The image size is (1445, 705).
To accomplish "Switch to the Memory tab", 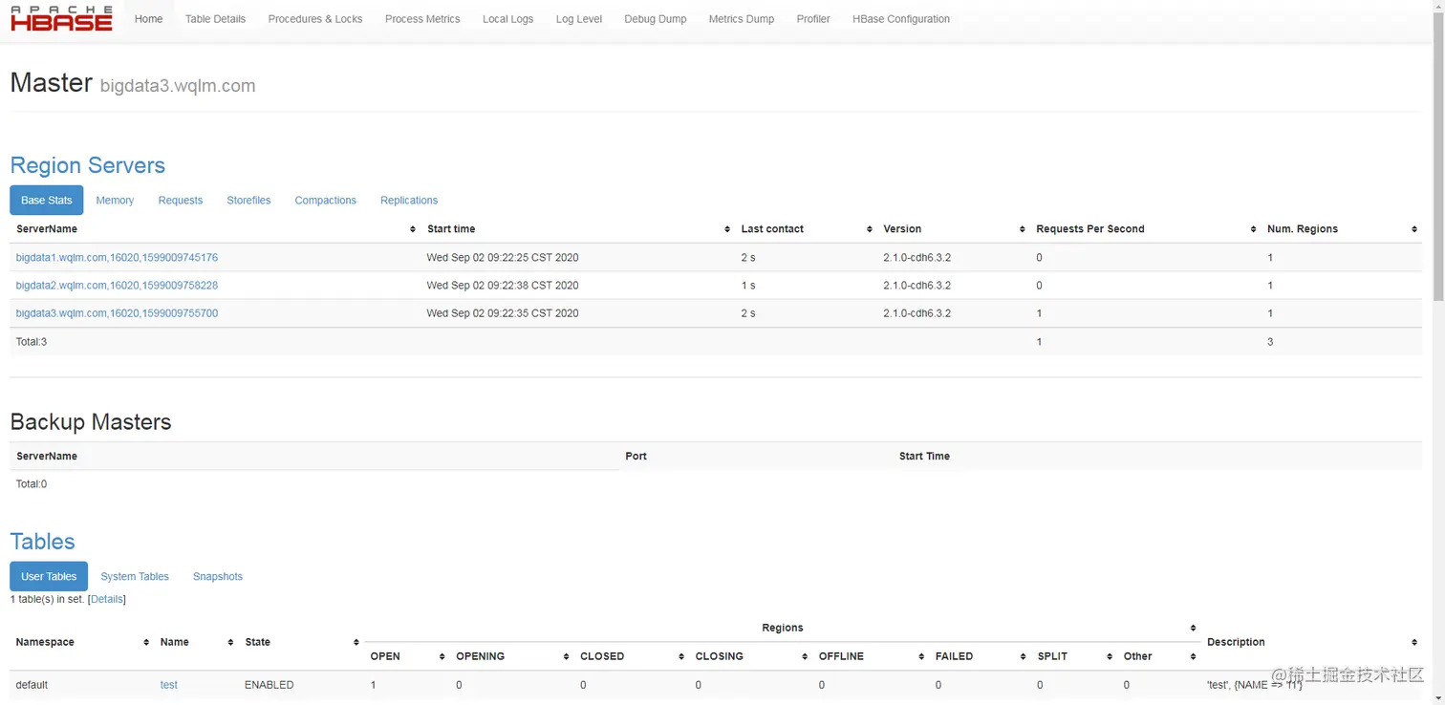I will click(x=115, y=201).
